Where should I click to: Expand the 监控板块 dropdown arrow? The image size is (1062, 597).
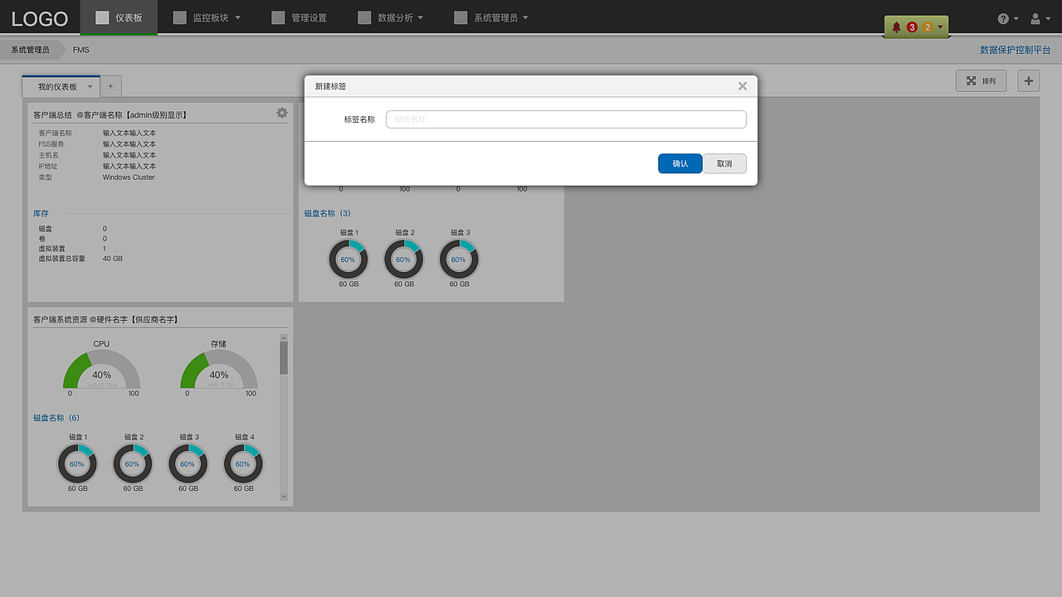coord(238,17)
